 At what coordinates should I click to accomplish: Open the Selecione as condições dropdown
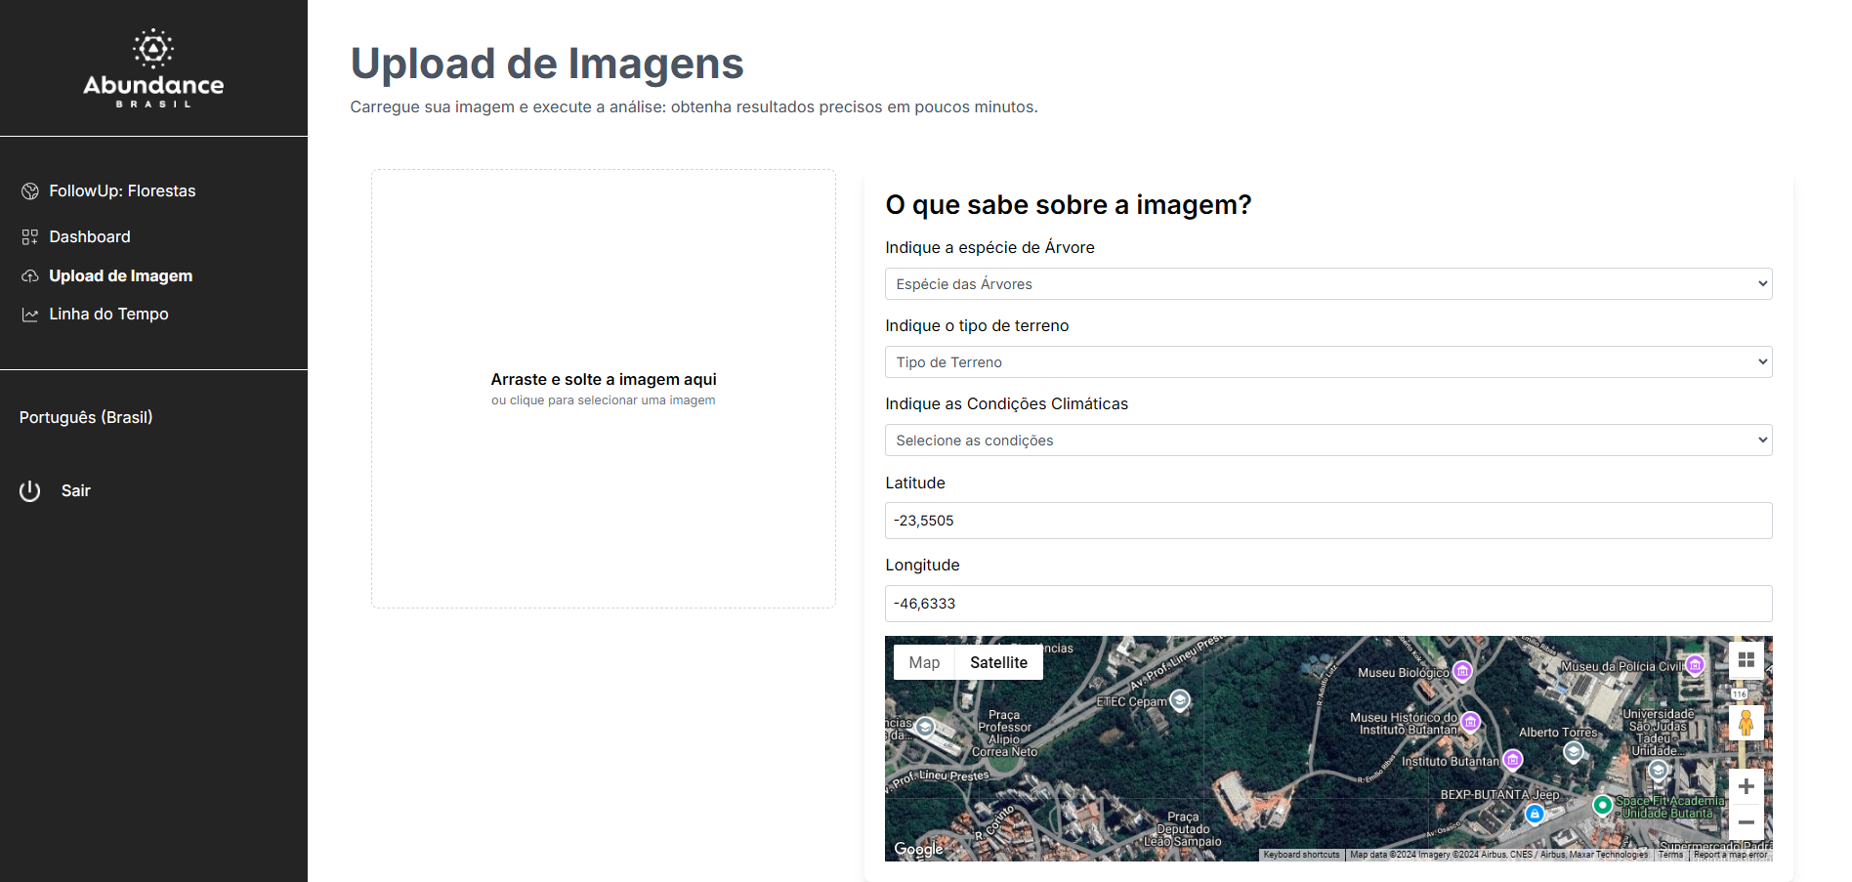[x=1328, y=441]
